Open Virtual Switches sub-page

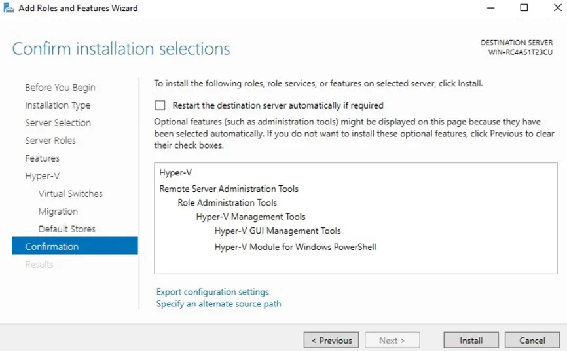[70, 194]
